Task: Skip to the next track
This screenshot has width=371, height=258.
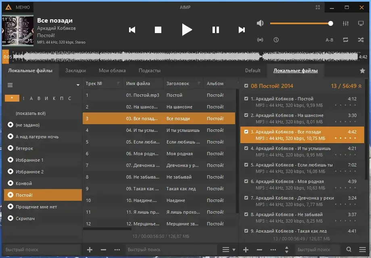Action: [x=242, y=30]
